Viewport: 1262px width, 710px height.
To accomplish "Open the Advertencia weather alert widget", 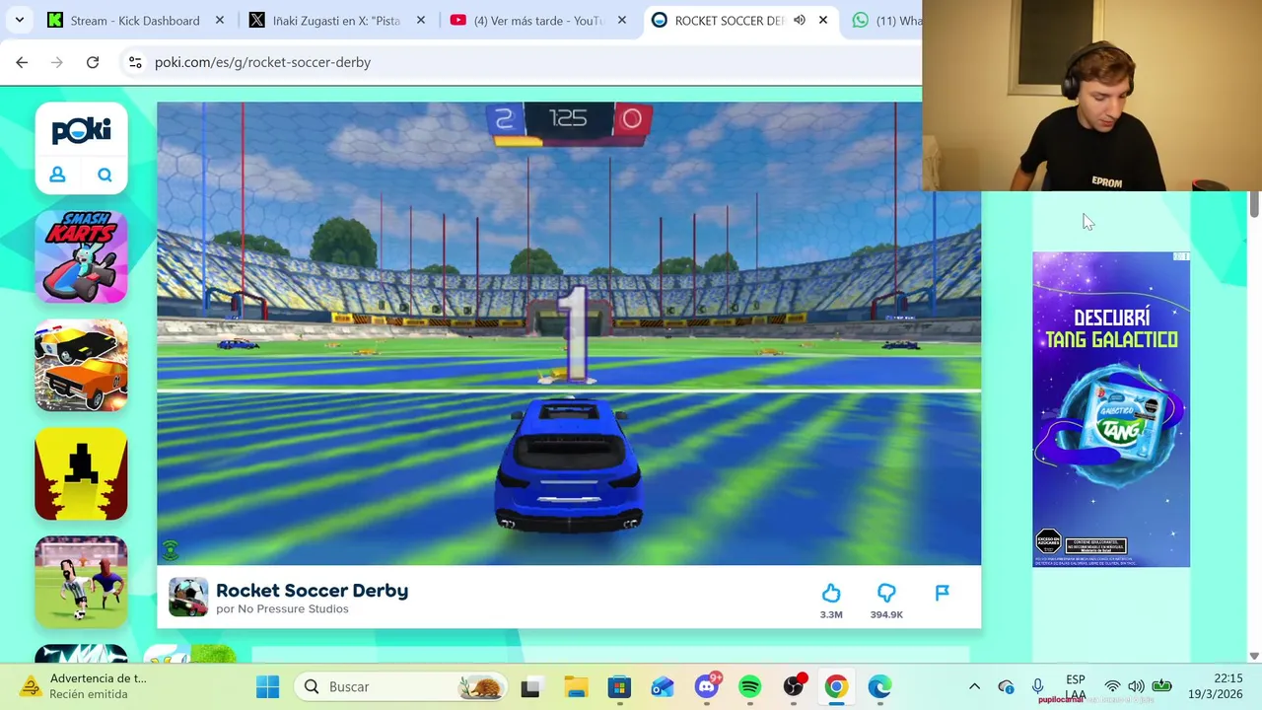I will tap(85, 686).
